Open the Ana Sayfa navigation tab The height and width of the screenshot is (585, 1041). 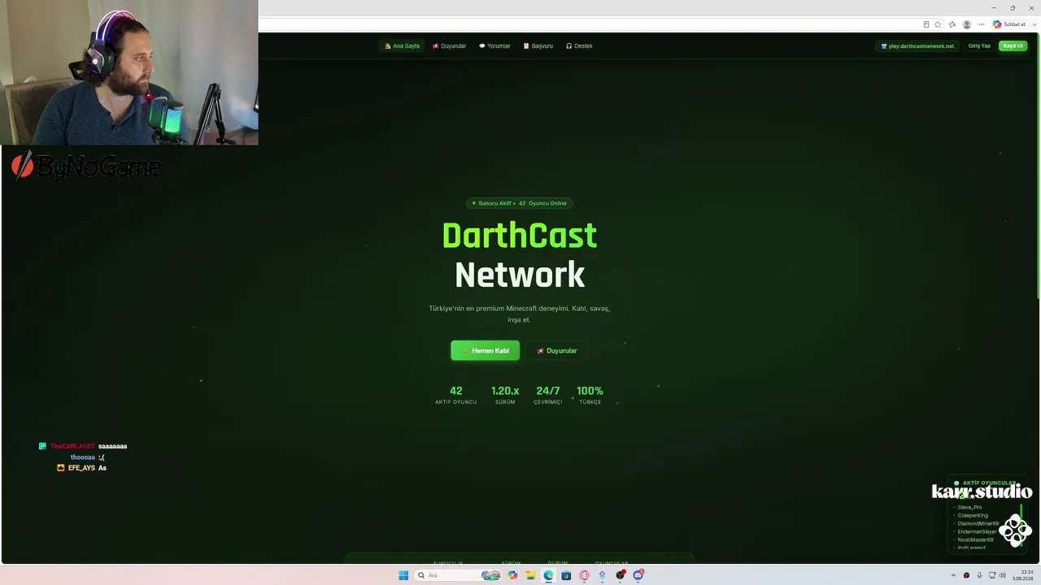pos(403,46)
